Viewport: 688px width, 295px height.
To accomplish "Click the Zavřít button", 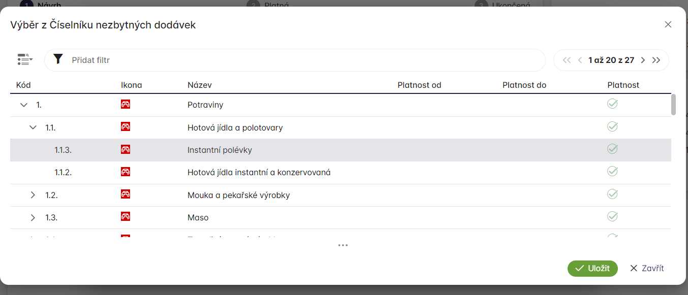I will pyautogui.click(x=646, y=269).
